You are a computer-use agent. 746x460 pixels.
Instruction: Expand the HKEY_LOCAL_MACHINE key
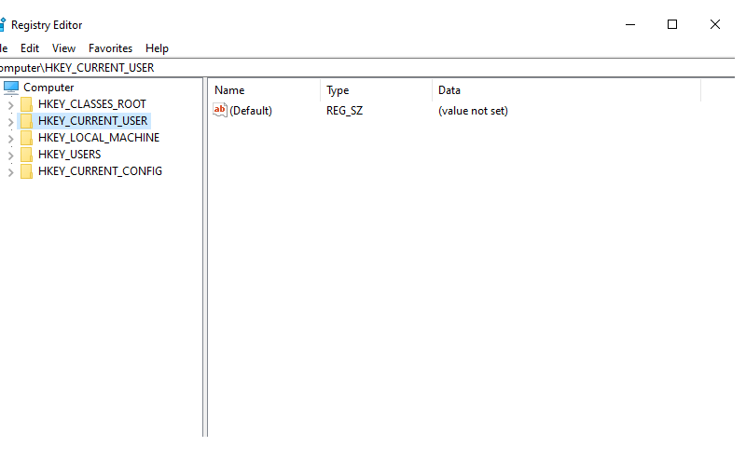click(10, 139)
